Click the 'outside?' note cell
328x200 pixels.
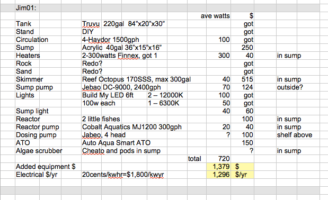[290, 87]
